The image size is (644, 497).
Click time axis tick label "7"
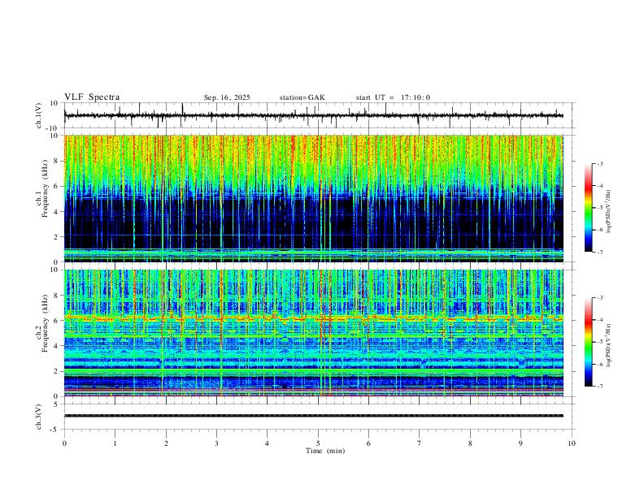[420, 443]
